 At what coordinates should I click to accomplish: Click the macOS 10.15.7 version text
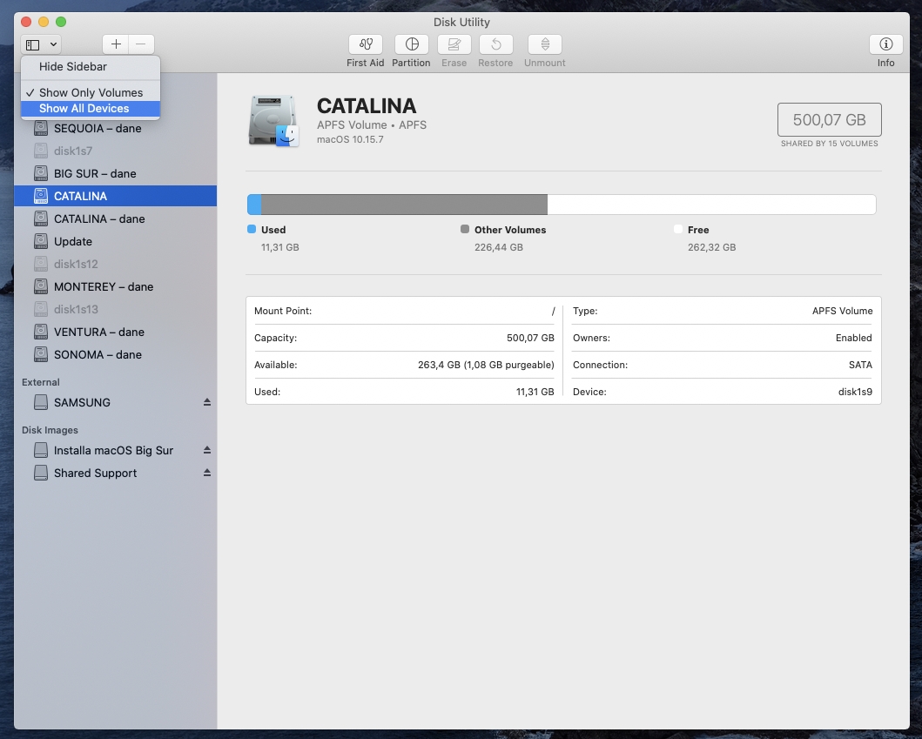click(x=350, y=139)
